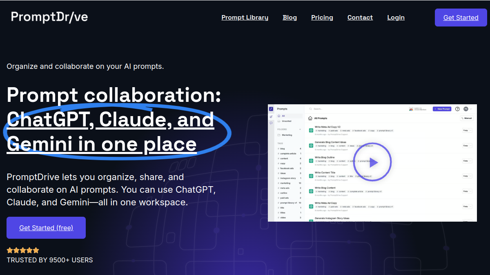This screenshot has width=490, height=275.
Task: Expand the Copy dropdown arrow for Write Blog Content
Action: 471,191
